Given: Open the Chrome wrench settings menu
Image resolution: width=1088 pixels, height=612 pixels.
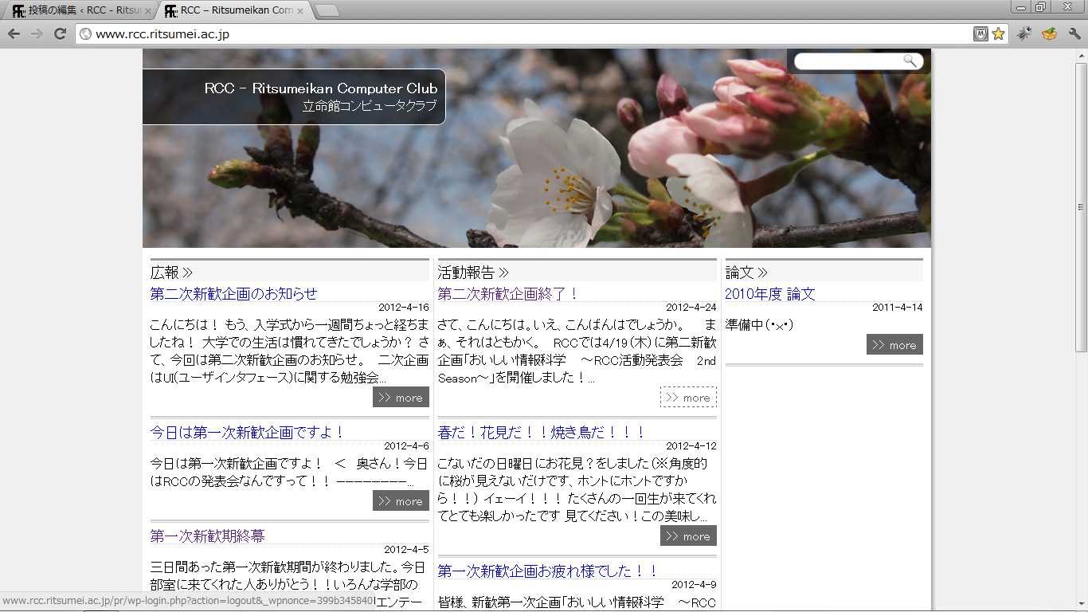Looking at the screenshot, I should click(1074, 33).
